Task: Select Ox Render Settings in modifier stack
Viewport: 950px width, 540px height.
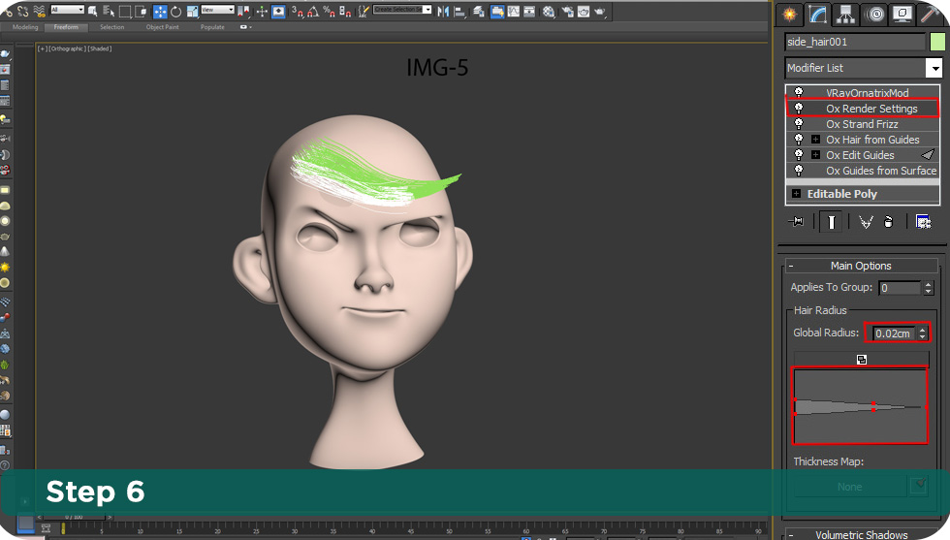Action: (871, 109)
